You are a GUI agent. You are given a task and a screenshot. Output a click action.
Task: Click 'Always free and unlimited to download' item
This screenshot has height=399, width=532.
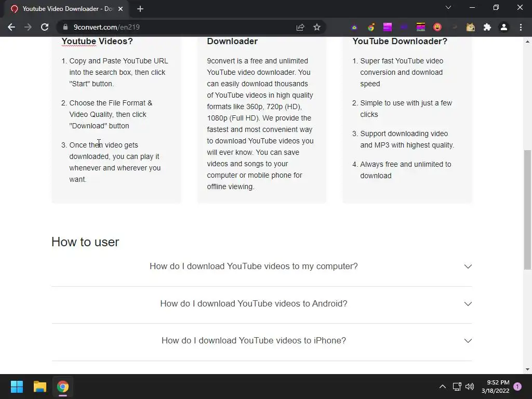(405, 170)
